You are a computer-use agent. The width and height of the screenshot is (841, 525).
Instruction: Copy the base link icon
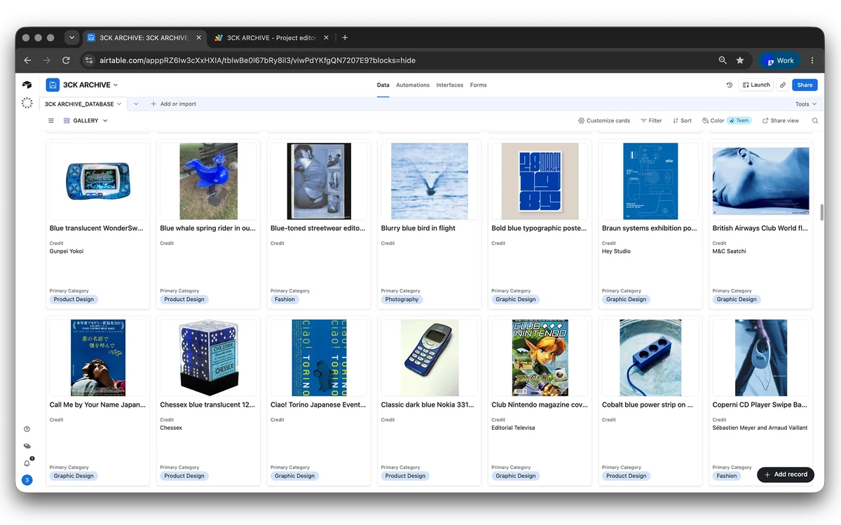click(783, 85)
